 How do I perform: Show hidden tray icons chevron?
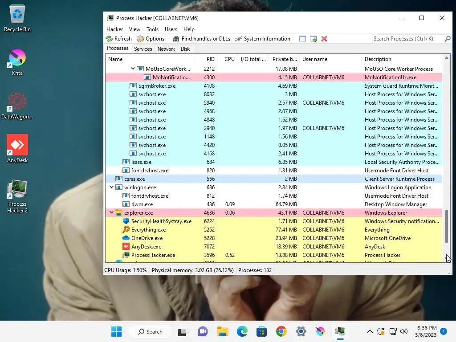(370, 331)
